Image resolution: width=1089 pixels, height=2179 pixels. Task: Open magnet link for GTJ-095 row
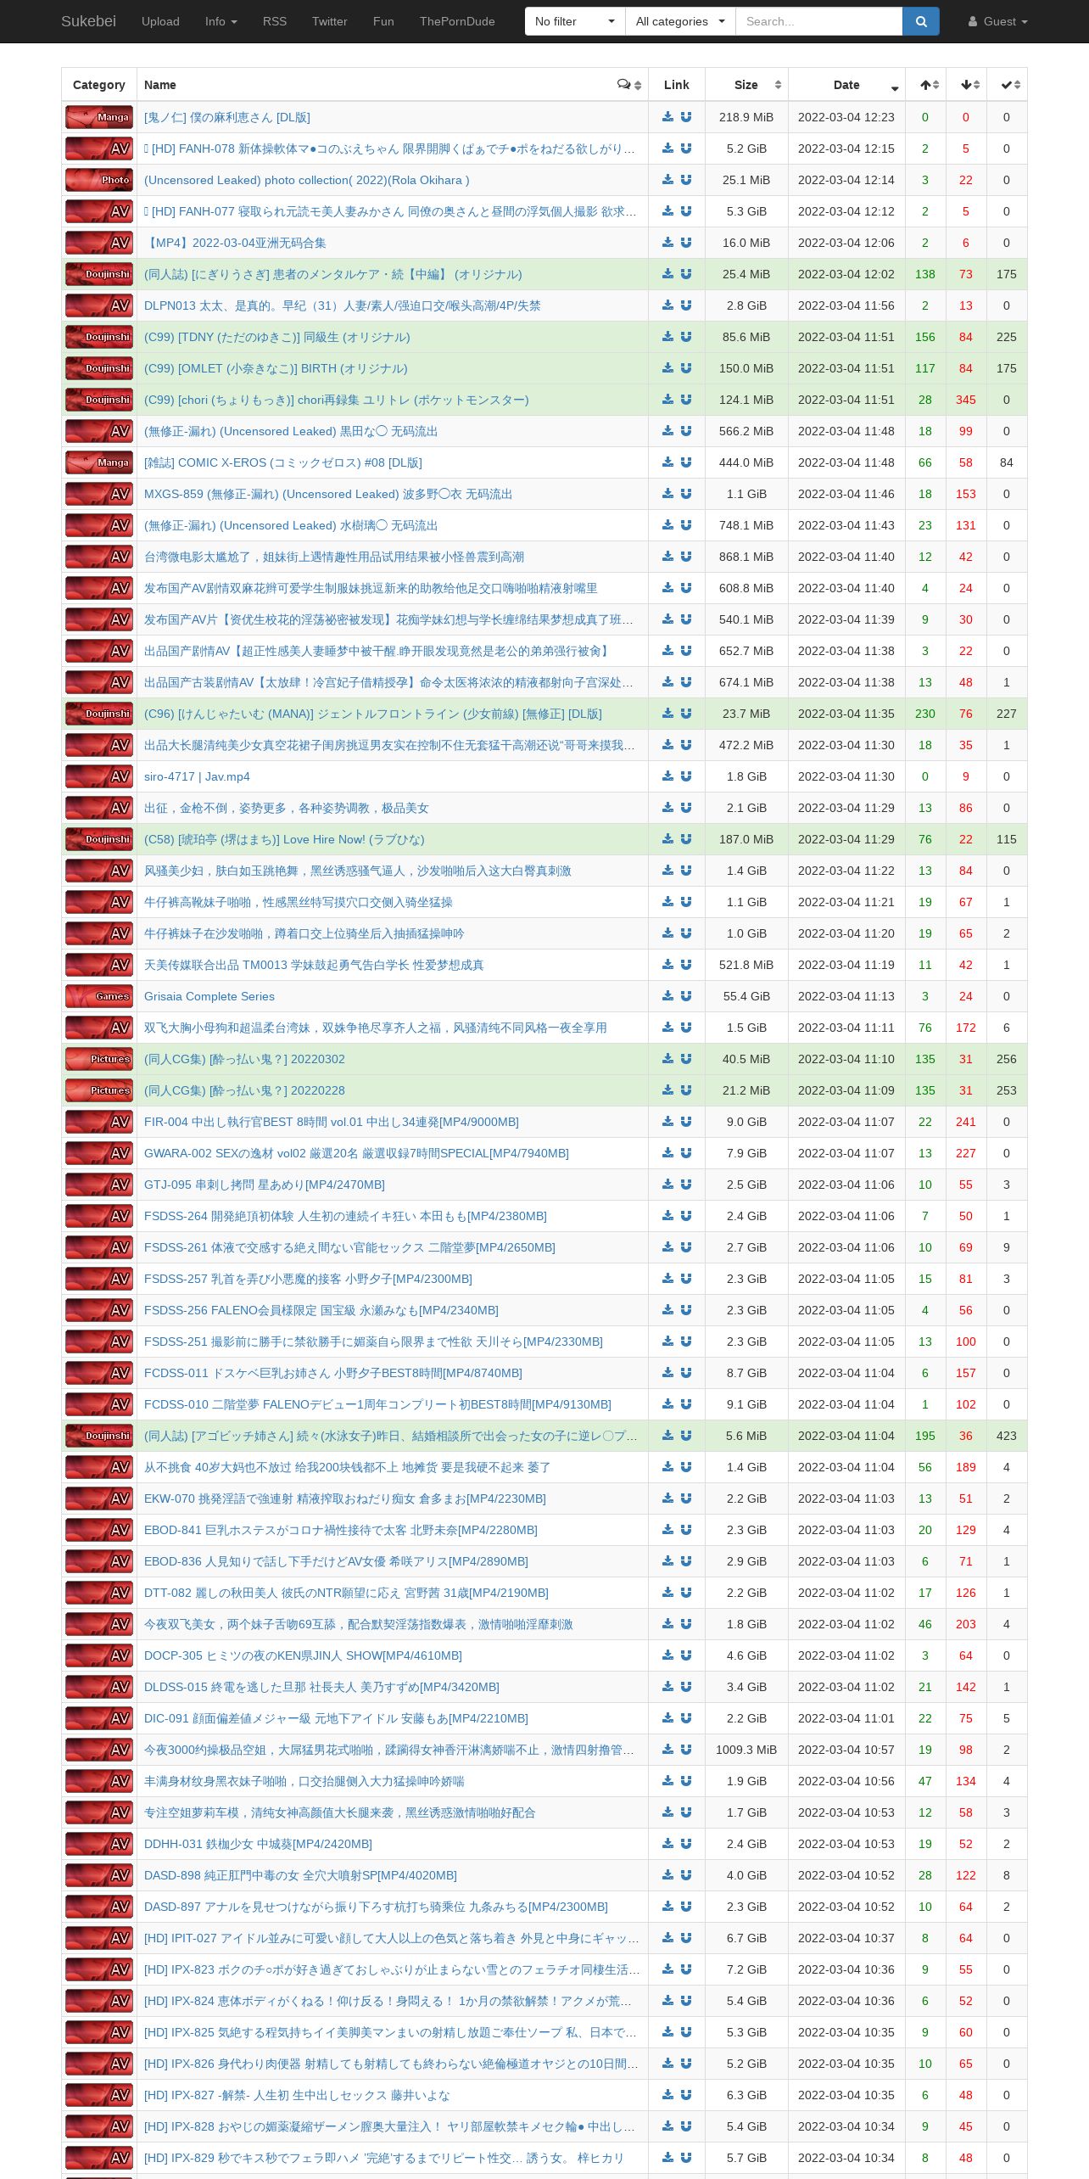(686, 1185)
